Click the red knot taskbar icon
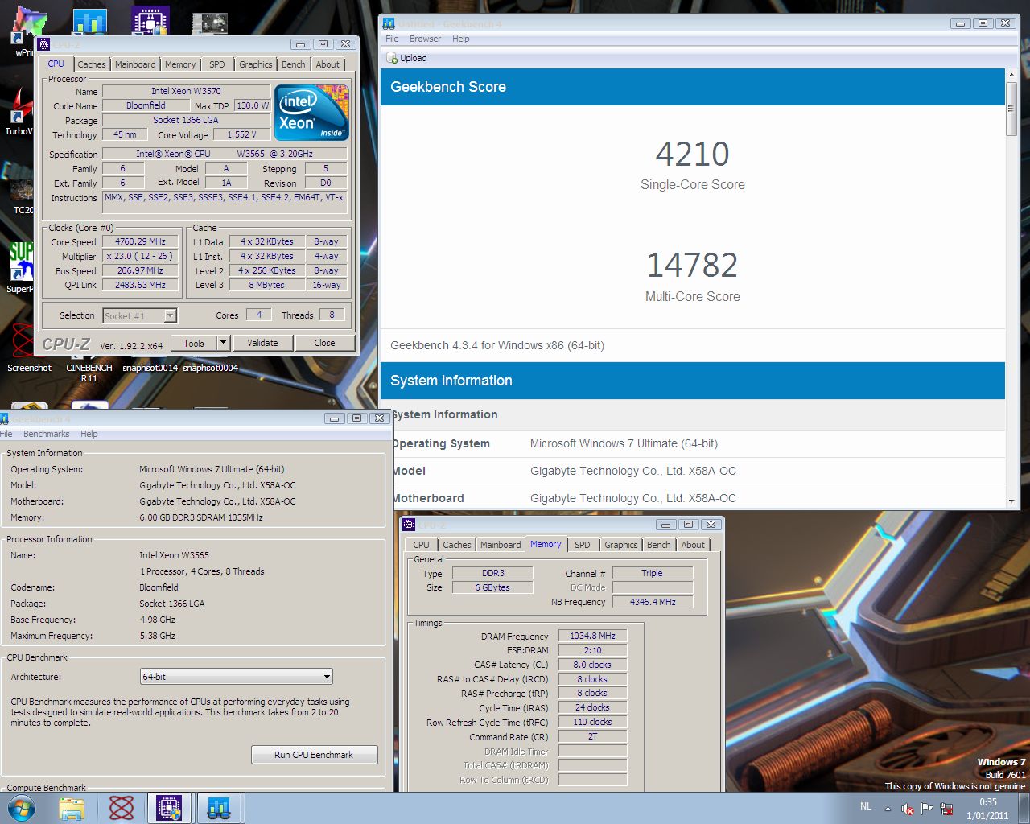The width and height of the screenshot is (1030, 824). [121, 808]
